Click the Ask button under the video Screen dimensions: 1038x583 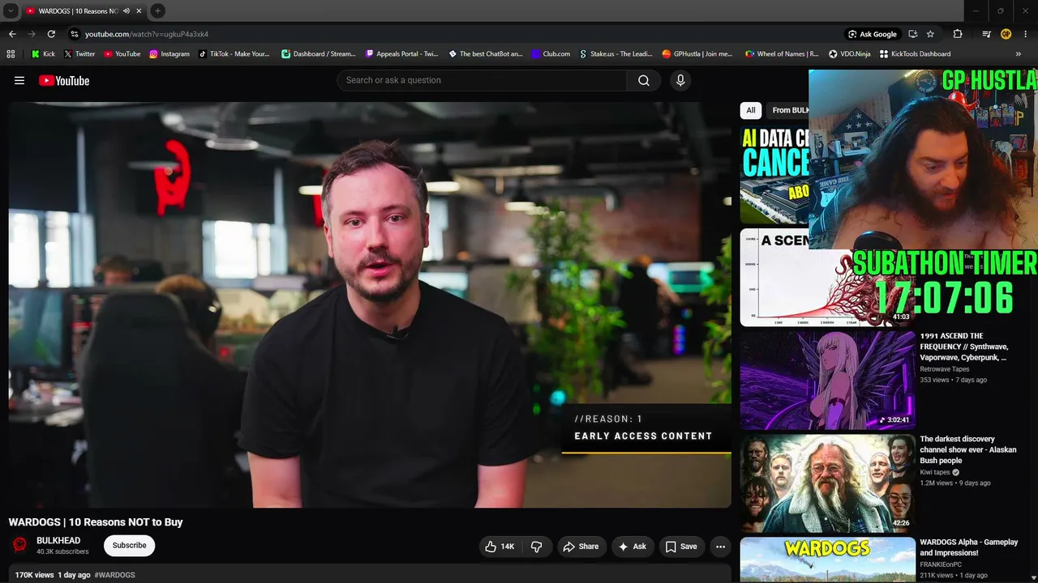click(x=633, y=547)
